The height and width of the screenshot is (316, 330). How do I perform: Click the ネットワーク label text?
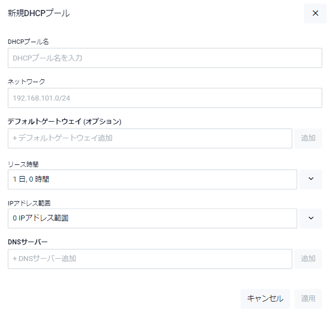(27, 82)
